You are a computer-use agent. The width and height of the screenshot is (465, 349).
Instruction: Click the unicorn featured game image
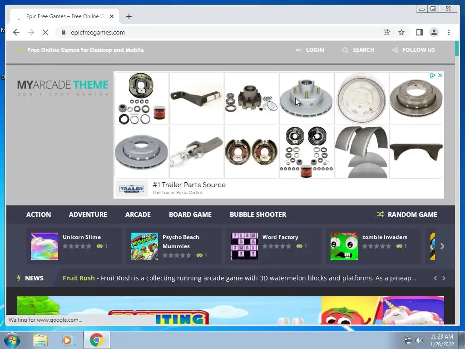click(x=413, y=310)
